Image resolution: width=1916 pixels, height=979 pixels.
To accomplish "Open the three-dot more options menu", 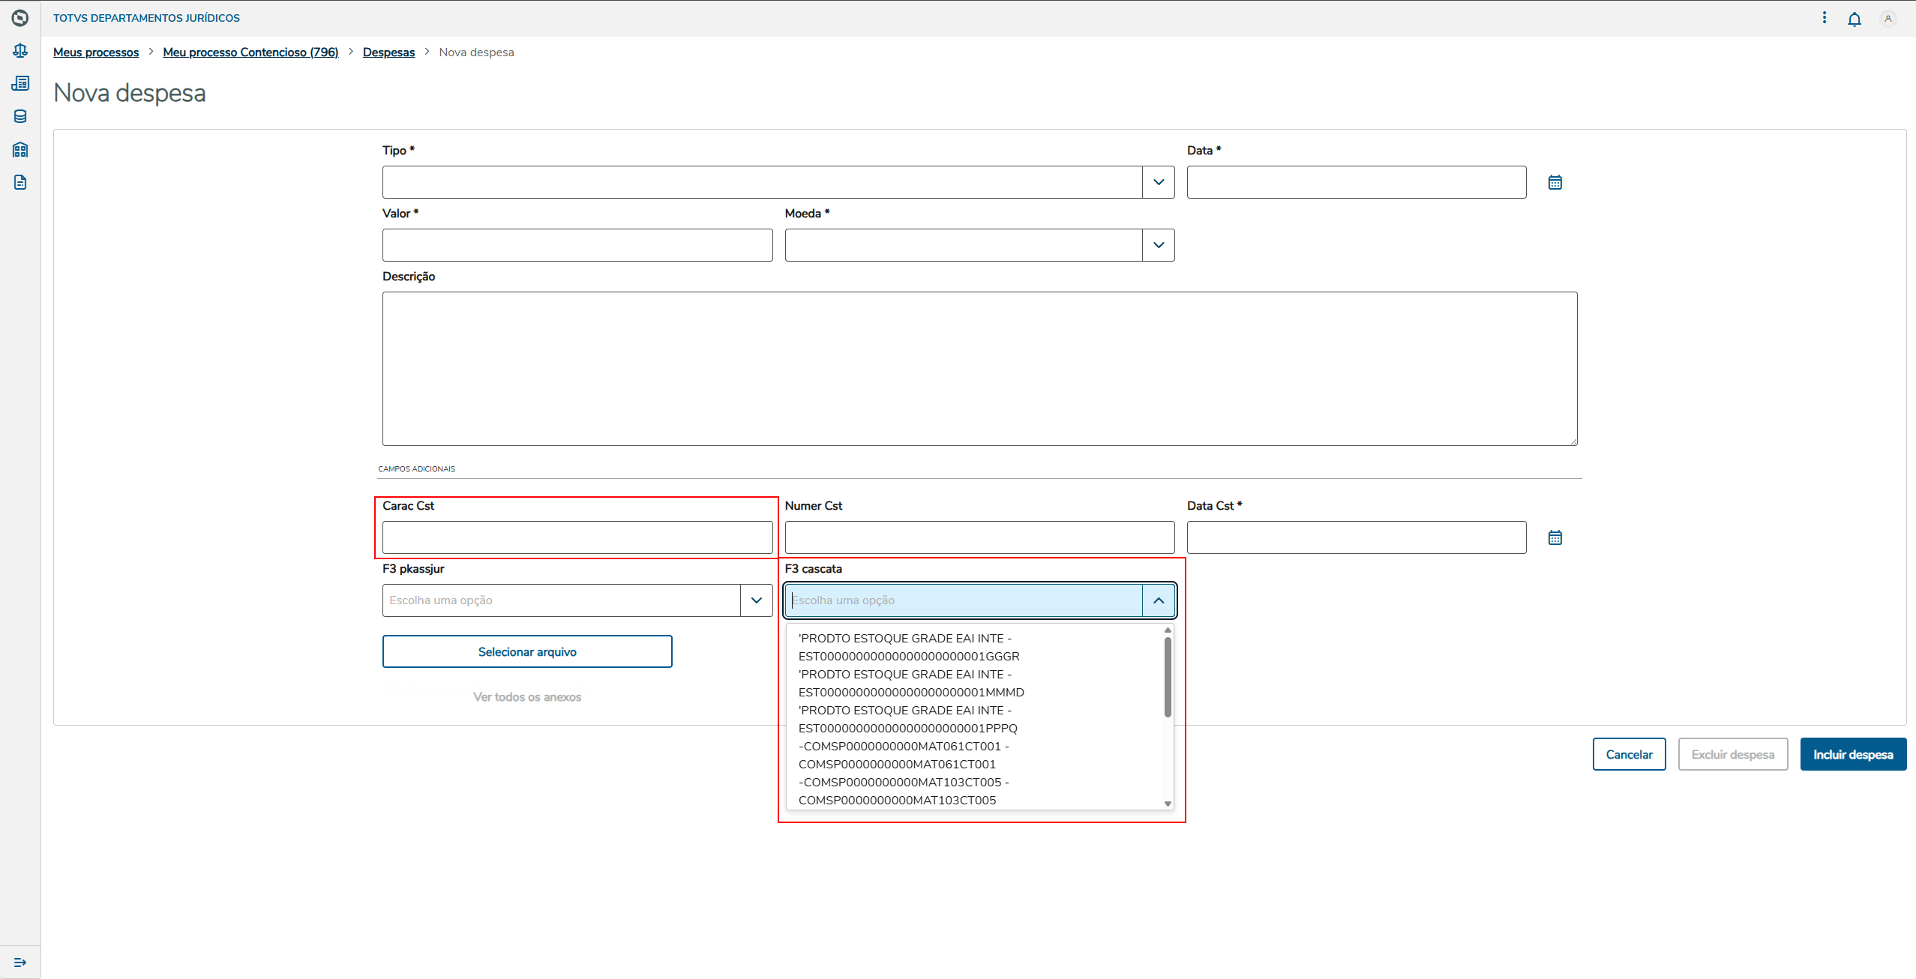I will [1824, 17].
